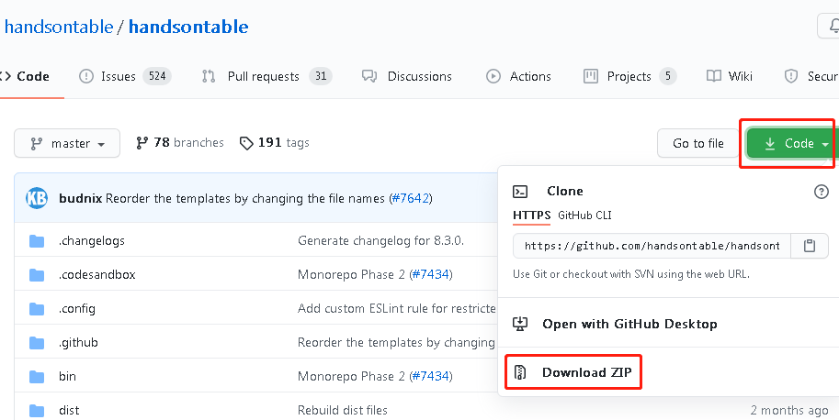This screenshot has width=839, height=420.
Task: Click the bold handsontable repository name link
Action: (x=188, y=27)
